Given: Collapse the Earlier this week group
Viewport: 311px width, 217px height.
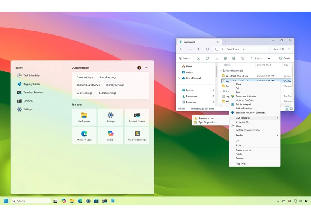Looking at the screenshot, I should (x=221, y=71).
